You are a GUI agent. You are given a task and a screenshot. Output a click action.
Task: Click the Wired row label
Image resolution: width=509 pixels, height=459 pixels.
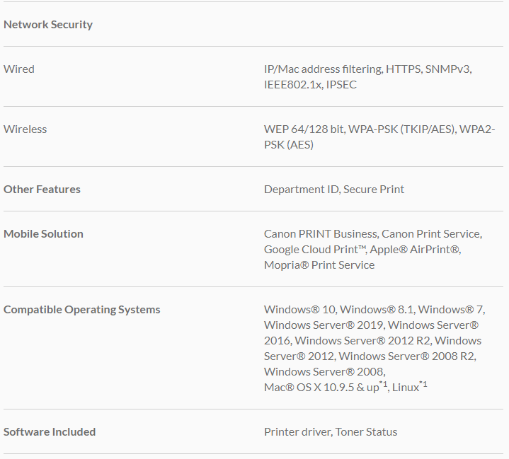[19, 69]
